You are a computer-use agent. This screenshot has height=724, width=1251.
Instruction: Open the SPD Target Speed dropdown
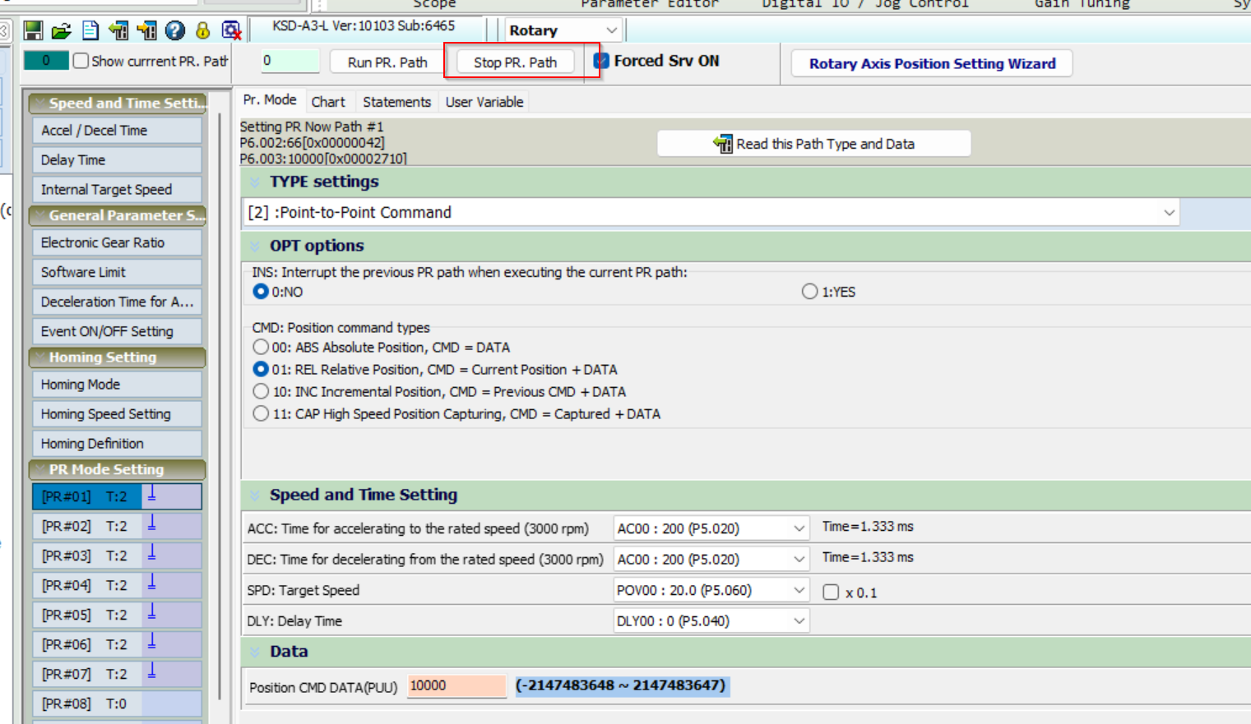[711, 590]
